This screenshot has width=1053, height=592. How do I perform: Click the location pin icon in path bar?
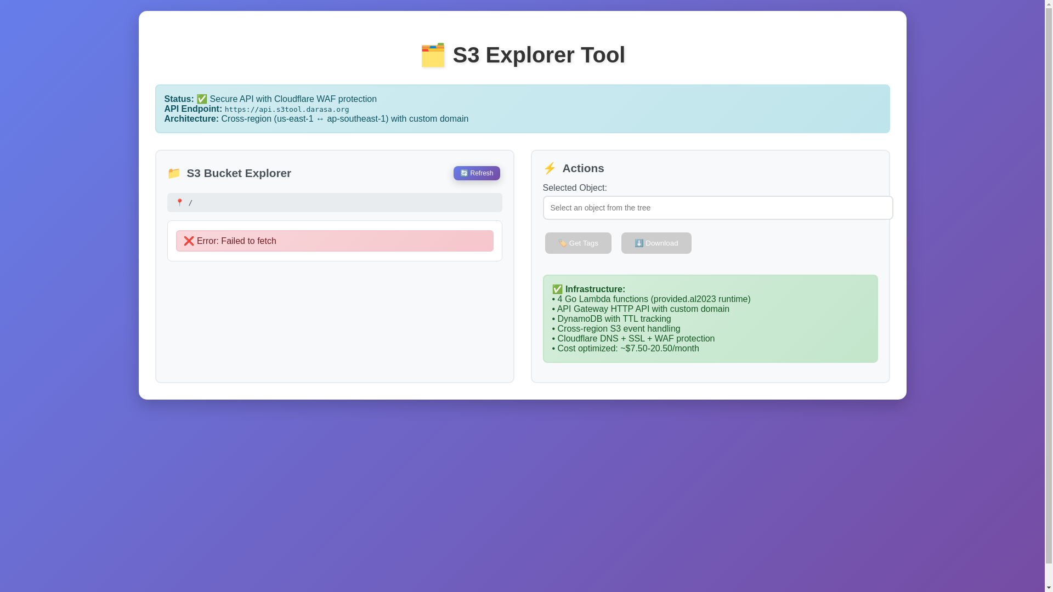coord(179,203)
